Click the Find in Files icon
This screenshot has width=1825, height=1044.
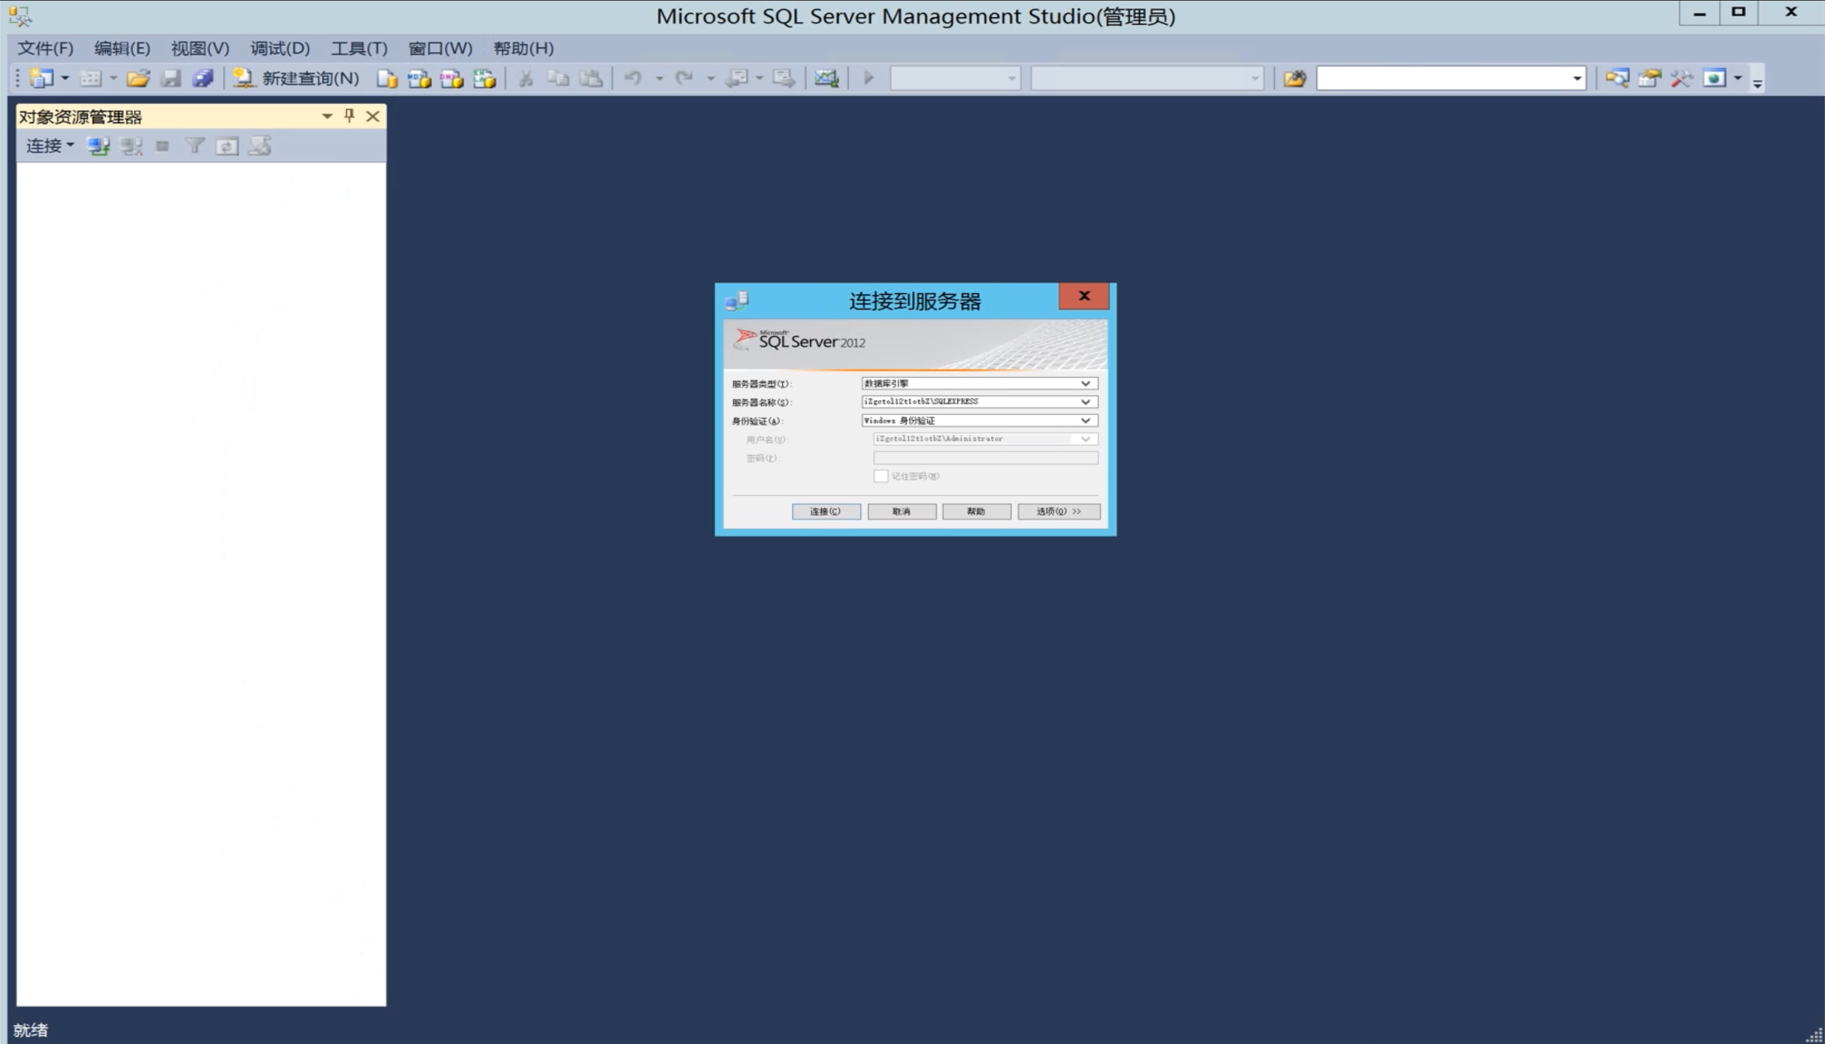[x=1295, y=78]
